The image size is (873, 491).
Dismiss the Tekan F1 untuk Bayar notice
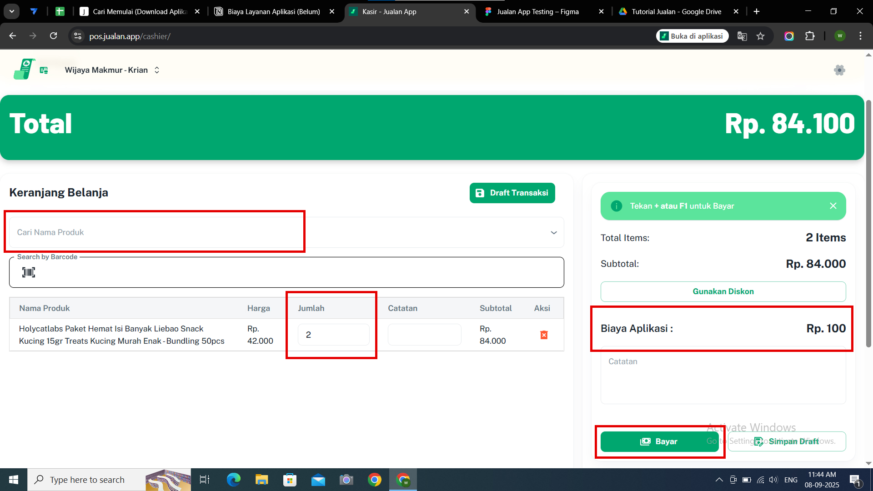coord(833,206)
